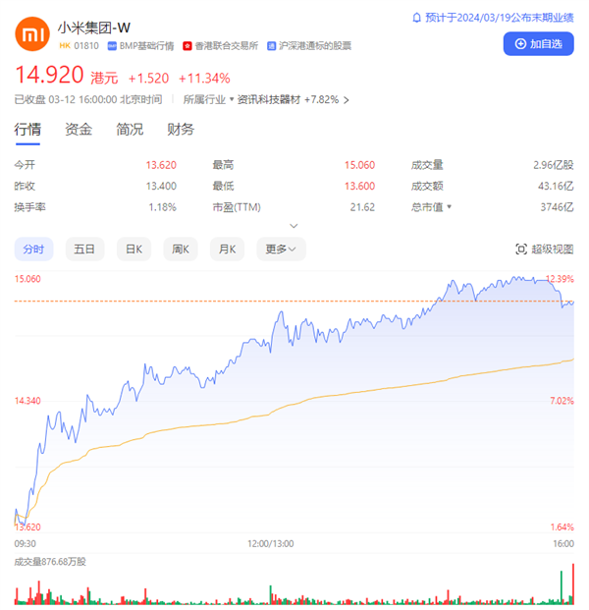The width and height of the screenshot is (589, 610).
Task: Switch to the 资金 tab
Action: pos(79,130)
